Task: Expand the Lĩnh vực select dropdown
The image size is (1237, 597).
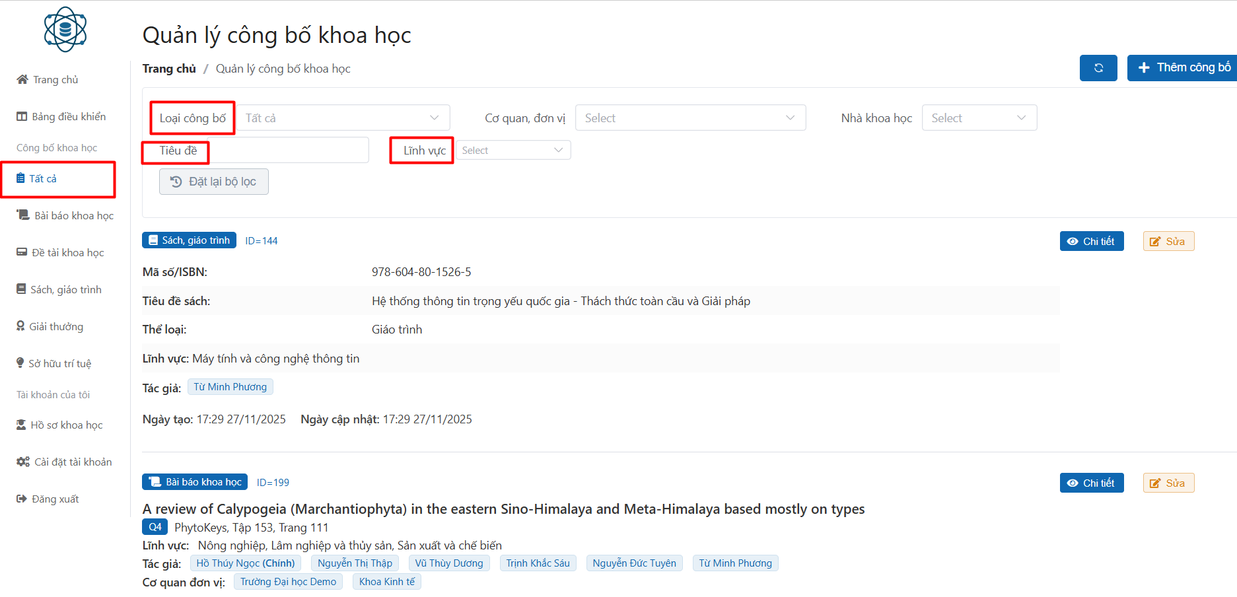Action: pyautogui.click(x=512, y=151)
